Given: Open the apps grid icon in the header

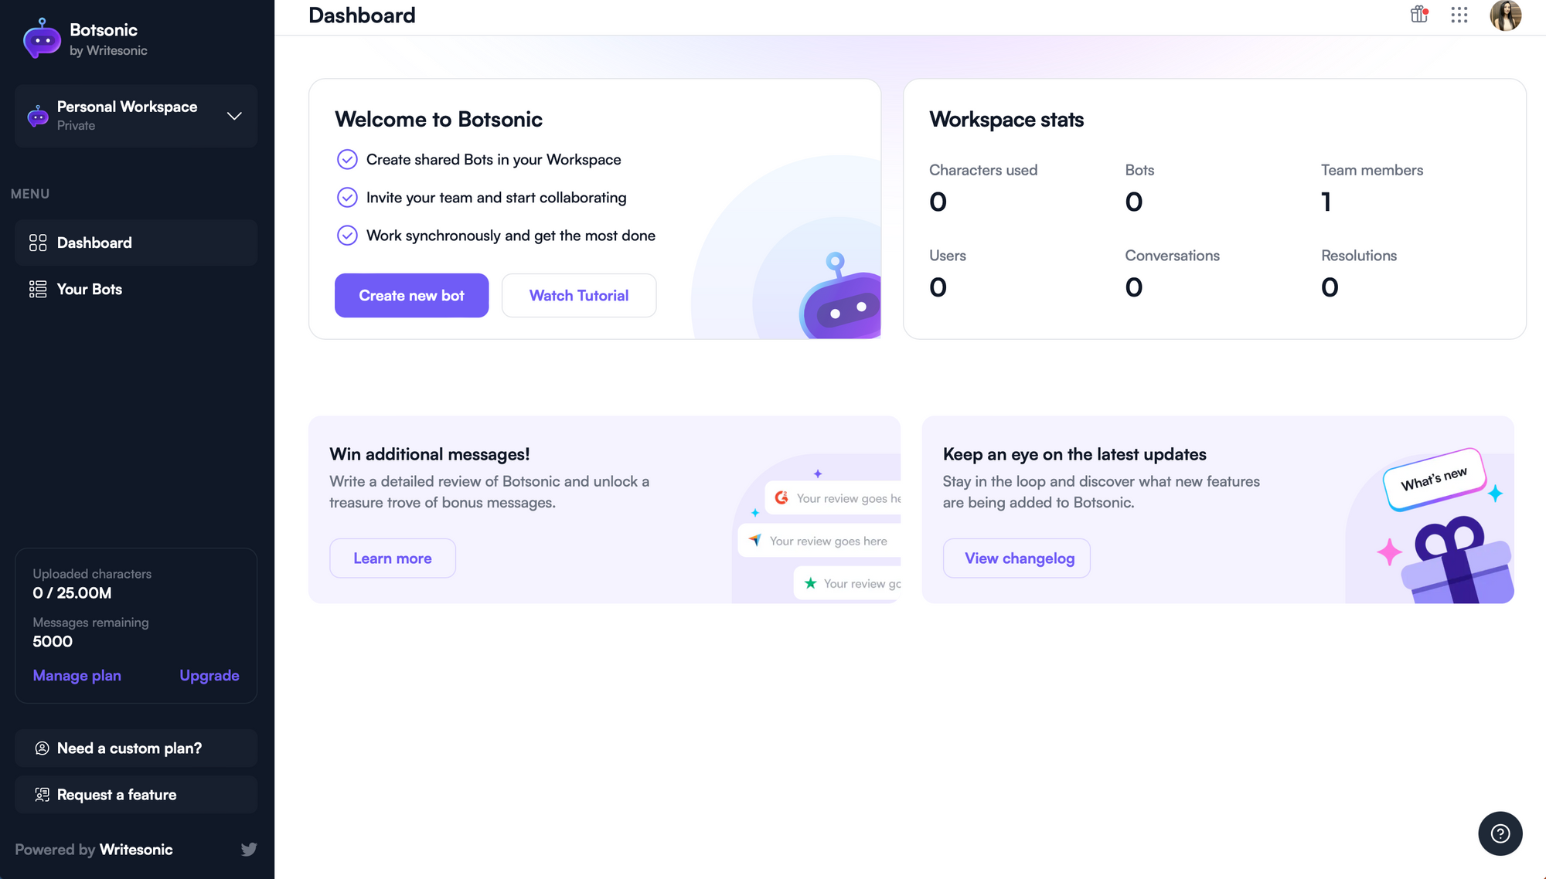Looking at the screenshot, I should (x=1459, y=15).
